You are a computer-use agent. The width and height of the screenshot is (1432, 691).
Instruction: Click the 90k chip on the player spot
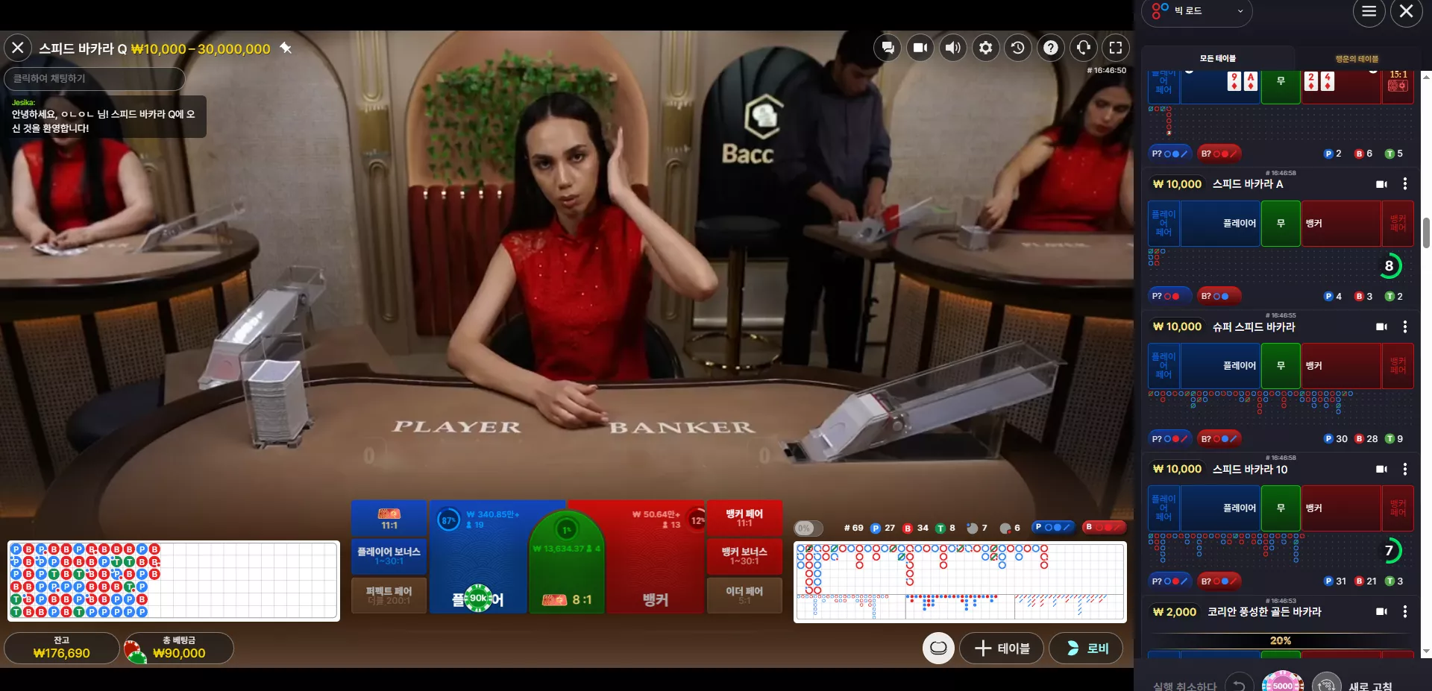[x=478, y=598]
